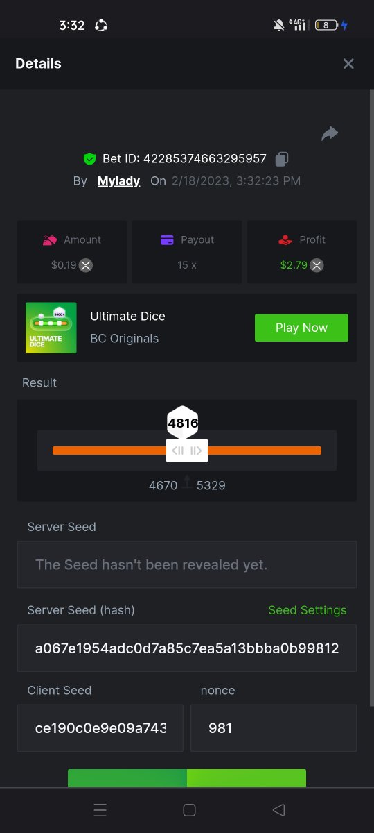Select the Client Seed field

point(100,728)
